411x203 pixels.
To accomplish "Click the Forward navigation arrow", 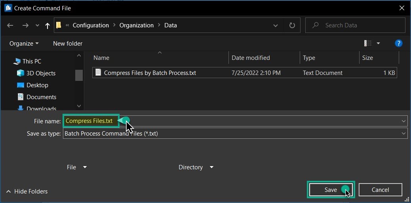I will (25, 25).
